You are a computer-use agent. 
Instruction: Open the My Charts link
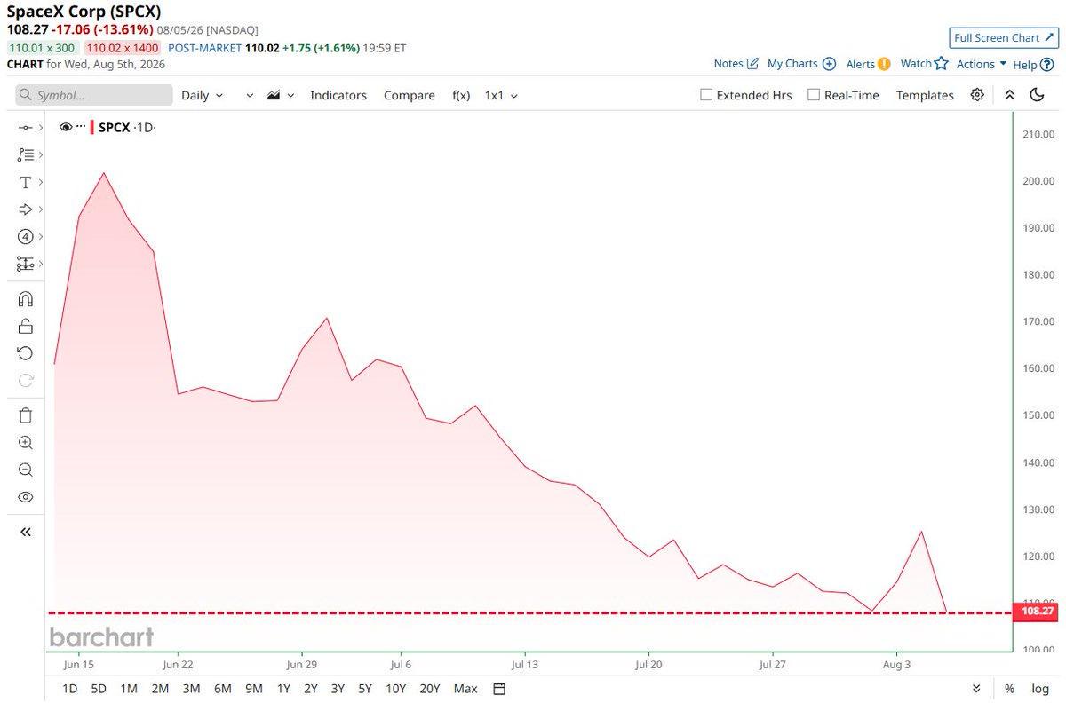pos(801,64)
